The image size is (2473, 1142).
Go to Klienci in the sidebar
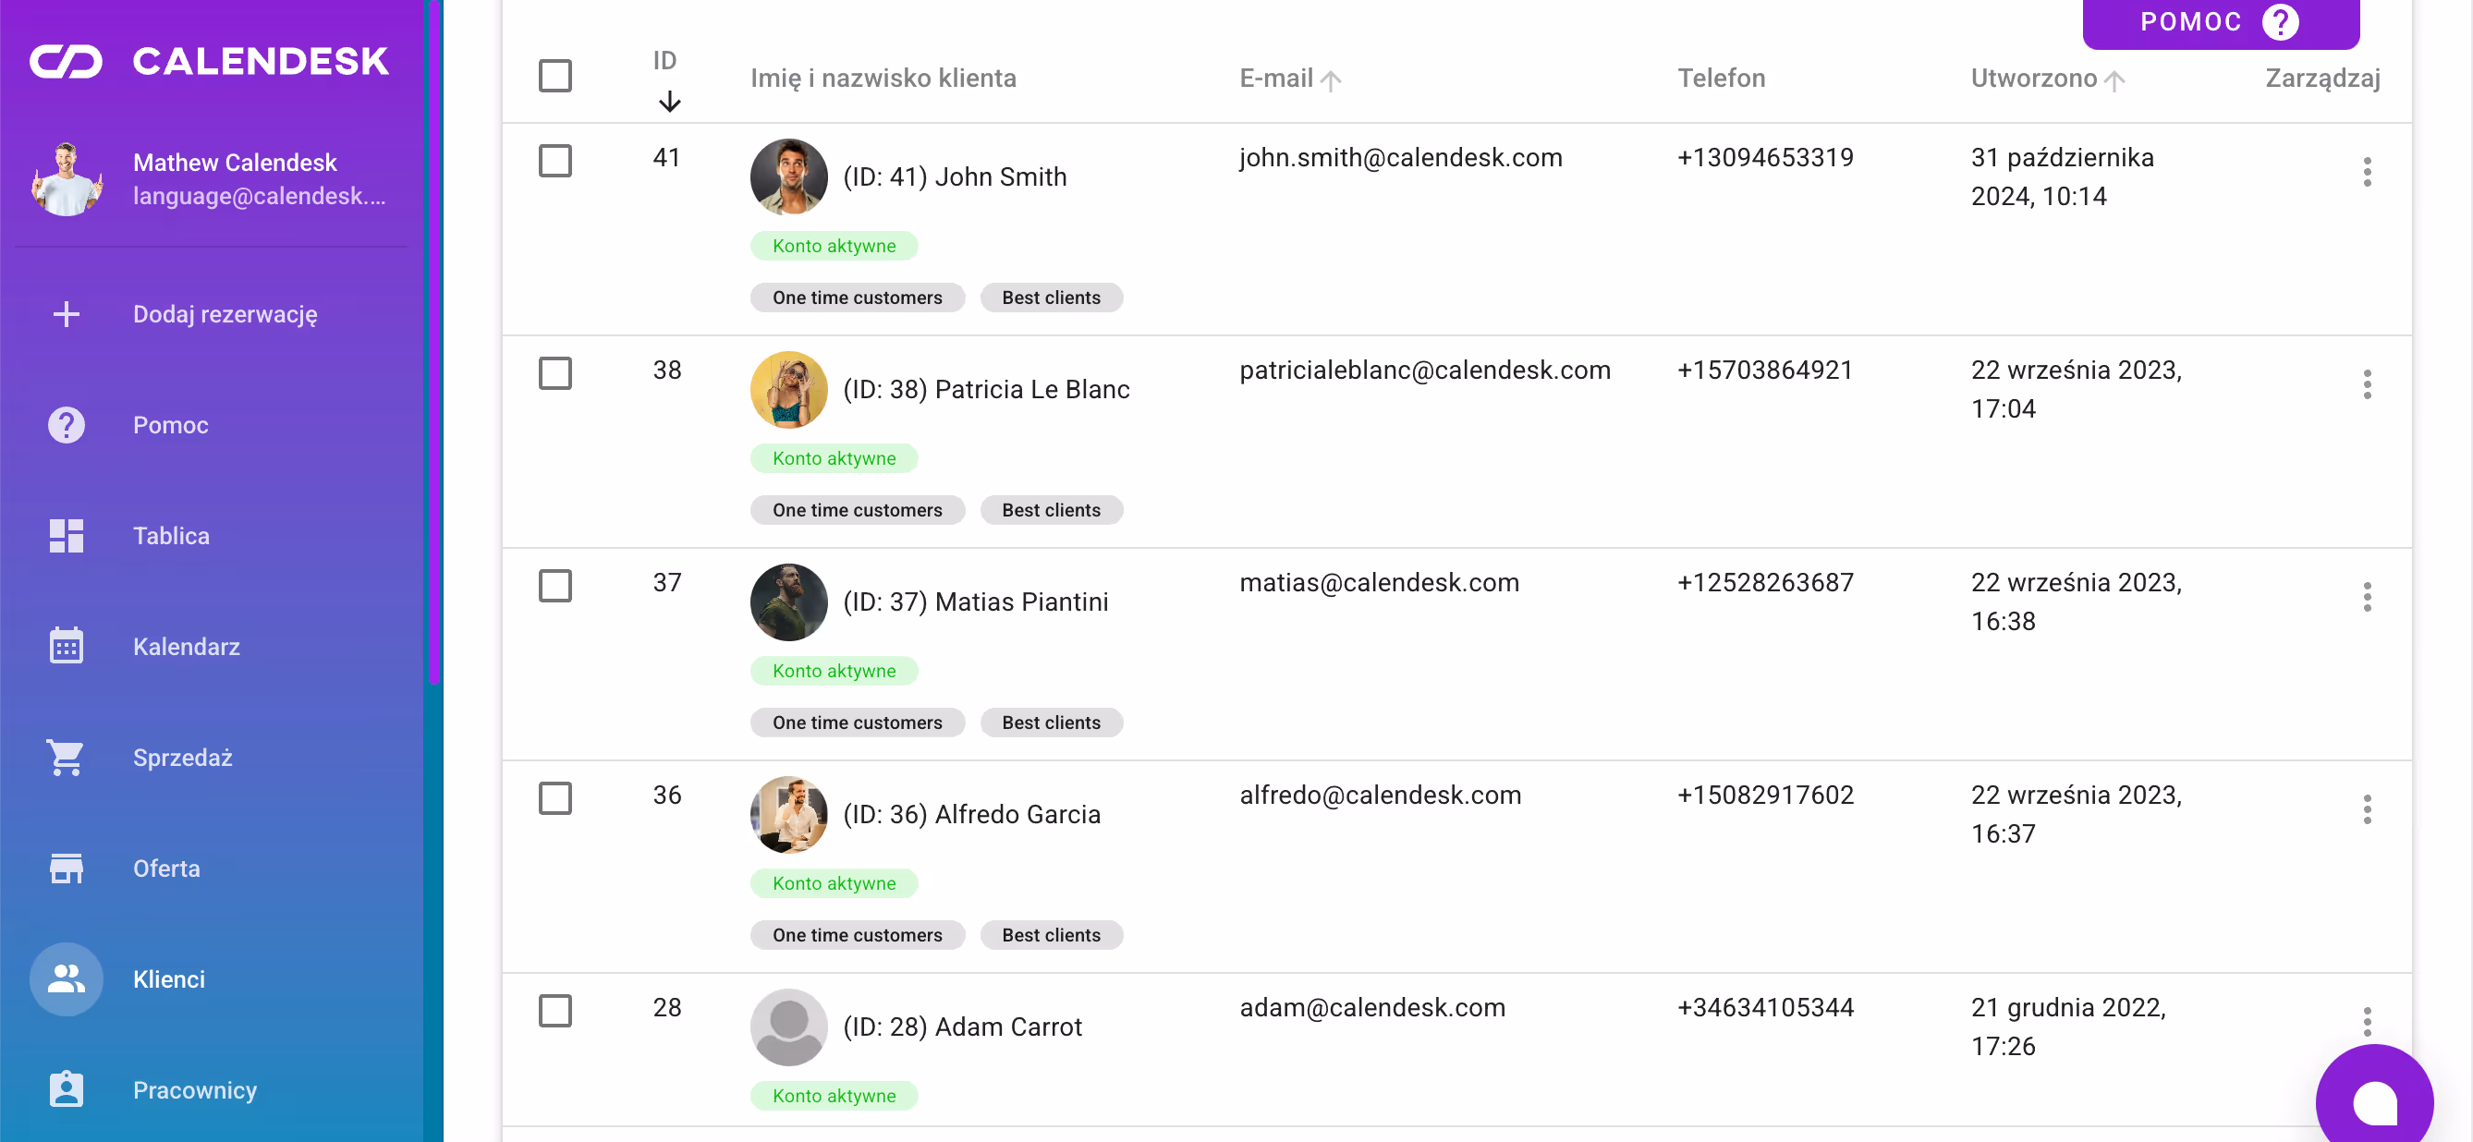(x=169, y=978)
